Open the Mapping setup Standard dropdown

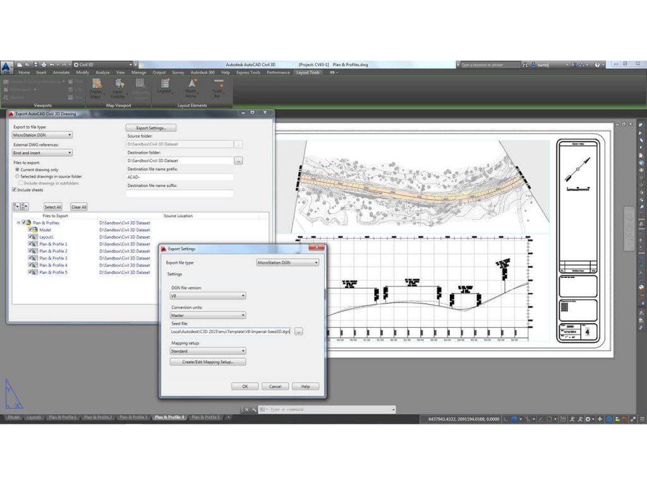tap(208, 351)
